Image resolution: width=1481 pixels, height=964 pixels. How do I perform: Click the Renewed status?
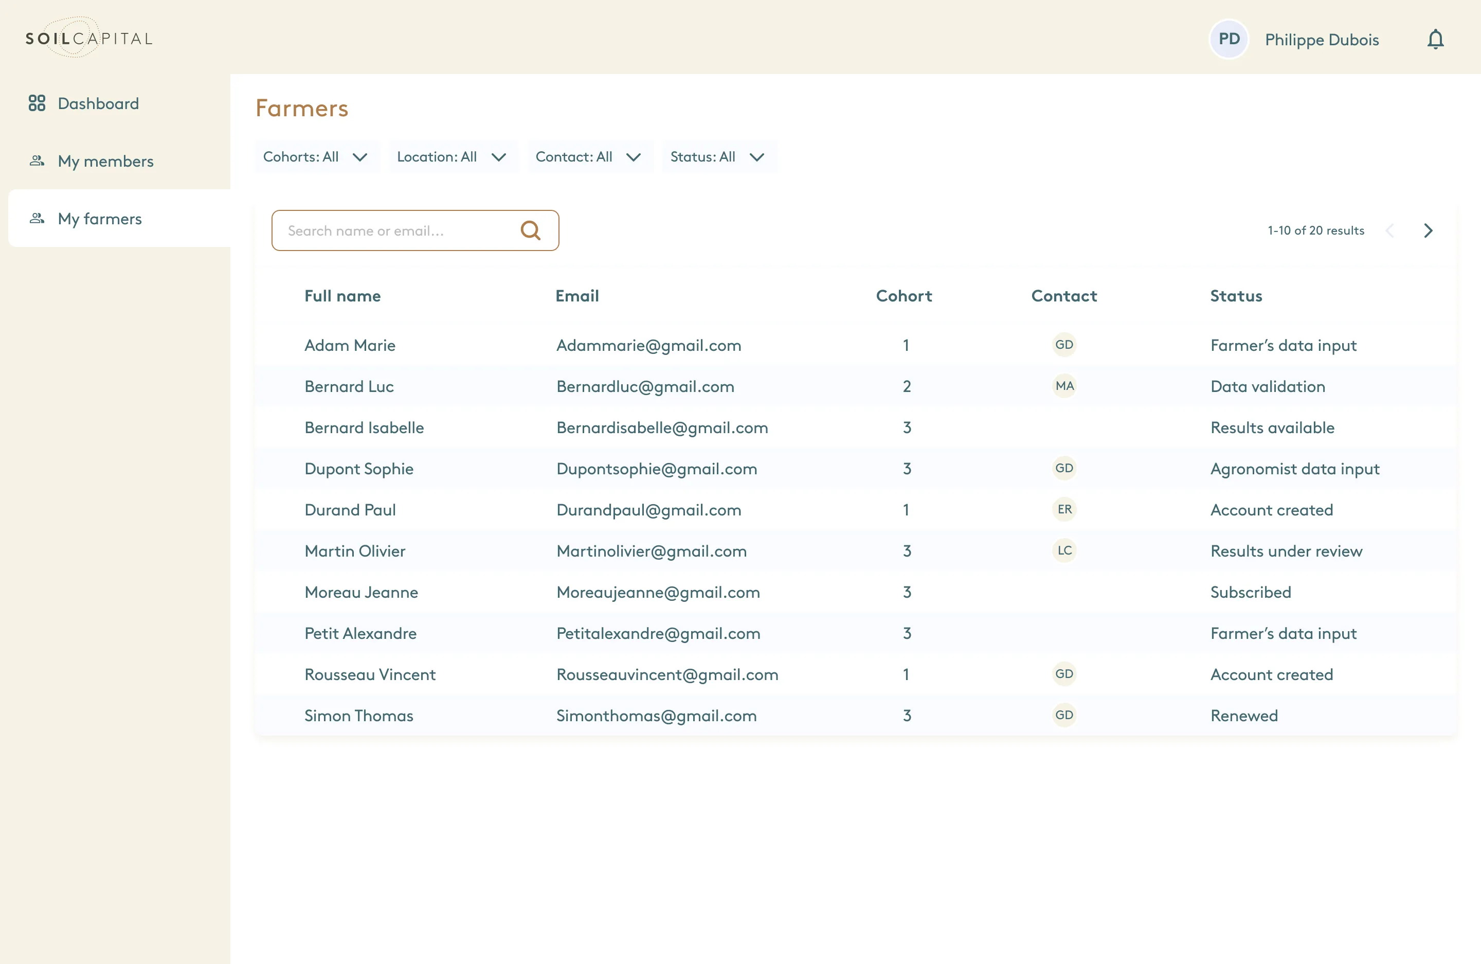click(x=1244, y=716)
